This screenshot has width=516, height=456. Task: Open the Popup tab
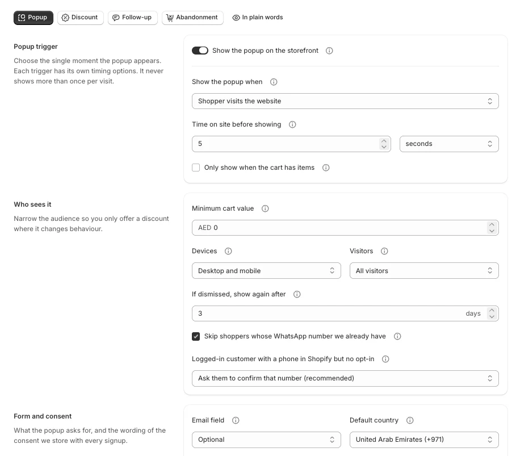(33, 18)
